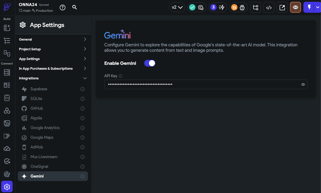
Task: Click info icon next to Gemini
Action: (x=83, y=176)
